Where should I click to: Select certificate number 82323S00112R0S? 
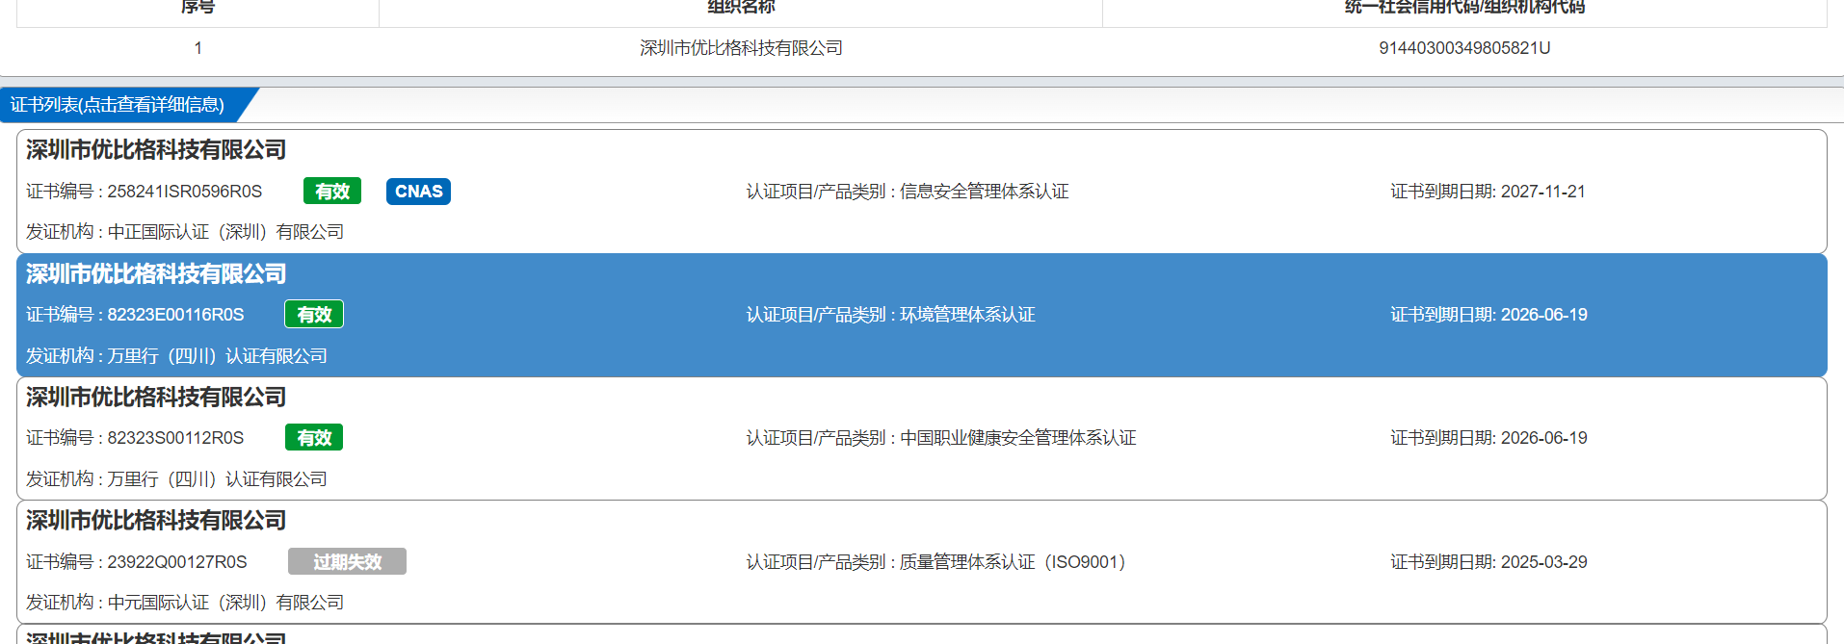point(175,438)
